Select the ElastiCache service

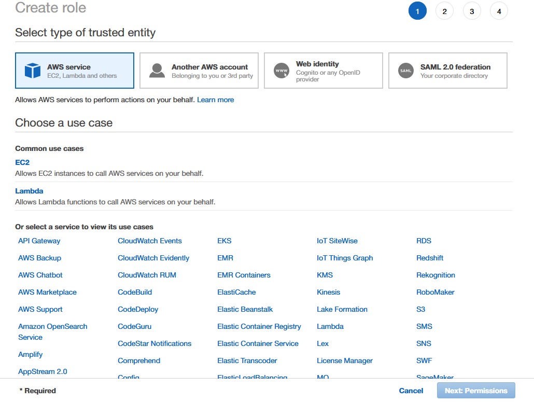(237, 292)
